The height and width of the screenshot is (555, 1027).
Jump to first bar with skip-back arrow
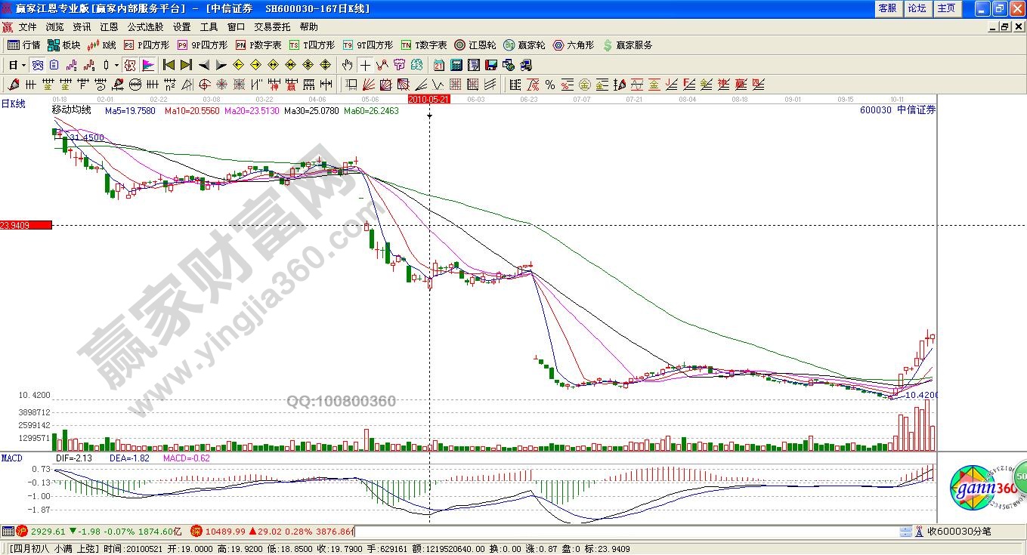coord(169,65)
